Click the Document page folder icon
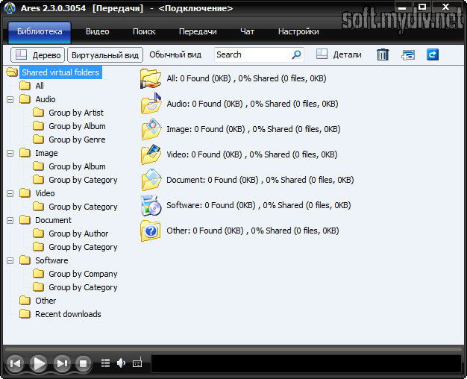The width and height of the screenshot is (467, 379). 151,180
